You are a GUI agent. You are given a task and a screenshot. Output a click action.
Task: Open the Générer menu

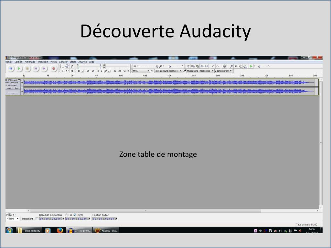coord(63,62)
